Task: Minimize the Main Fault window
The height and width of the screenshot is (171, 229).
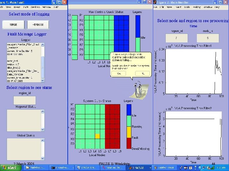Action: (54, 2)
